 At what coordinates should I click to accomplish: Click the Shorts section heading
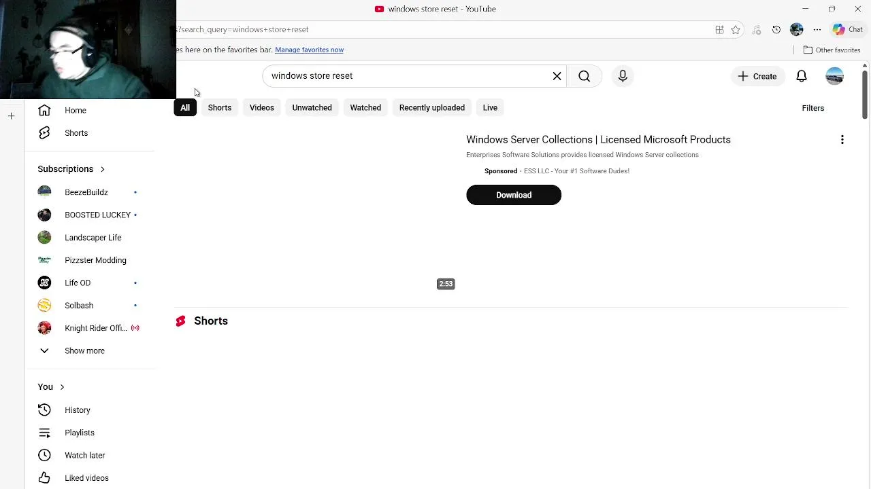pyautogui.click(x=211, y=321)
